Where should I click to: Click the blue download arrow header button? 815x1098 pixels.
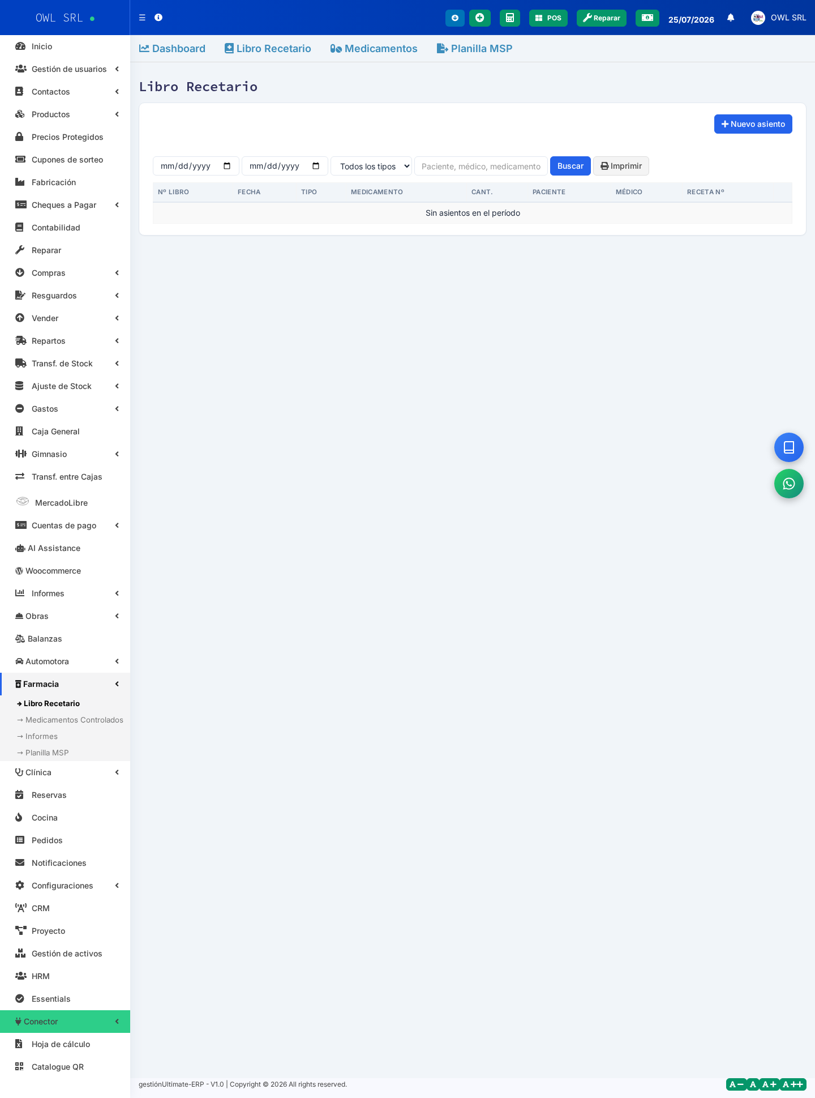point(454,18)
